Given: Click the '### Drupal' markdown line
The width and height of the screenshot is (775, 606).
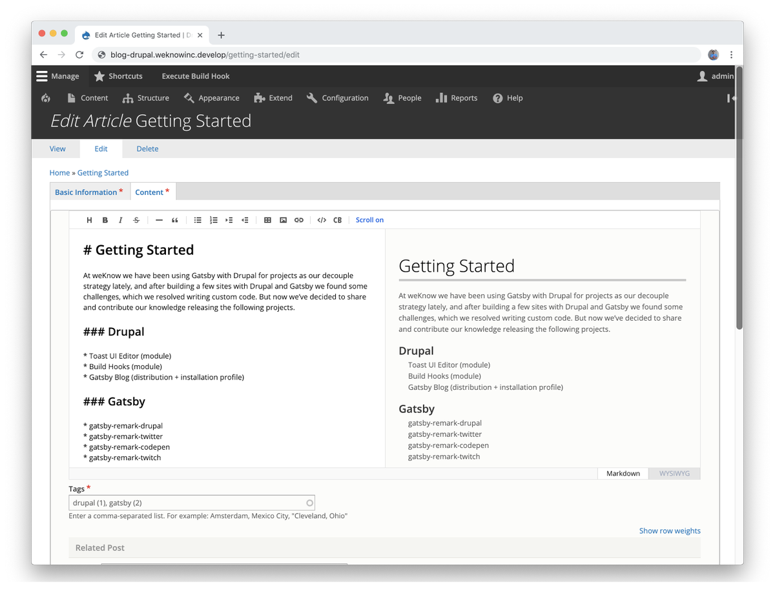Looking at the screenshot, I should click(x=114, y=332).
